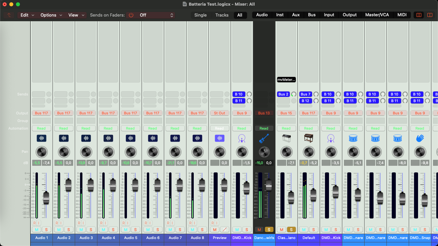
Task: Toggle record enable on Audio 1
Action: coord(34,223)
